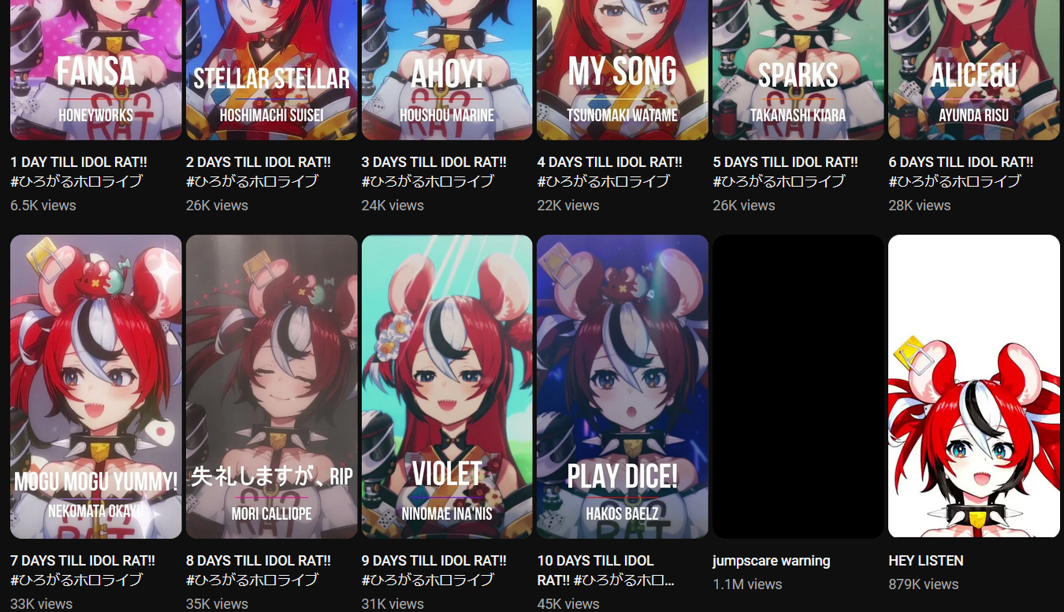Image resolution: width=1064 pixels, height=612 pixels.
Task: Open the STELLAR STELLAR Hoshimachi Suisei thumbnail
Action: point(272,70)
